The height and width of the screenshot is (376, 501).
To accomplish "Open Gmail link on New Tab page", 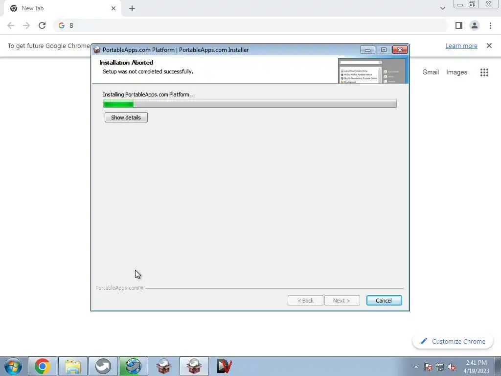I will tap(431, 72).
